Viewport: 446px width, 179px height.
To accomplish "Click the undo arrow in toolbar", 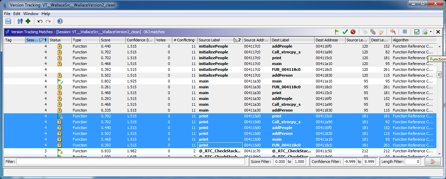I will click(40, 21).
